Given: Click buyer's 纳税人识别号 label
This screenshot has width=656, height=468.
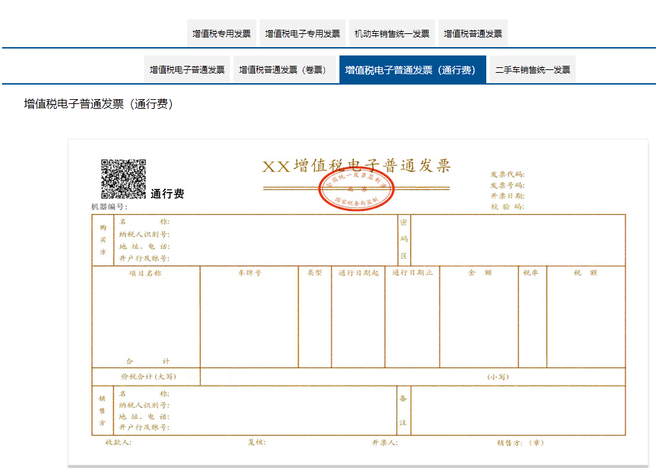Looking at the screenshot, I should pyautogui.click(x=144, y=234).
